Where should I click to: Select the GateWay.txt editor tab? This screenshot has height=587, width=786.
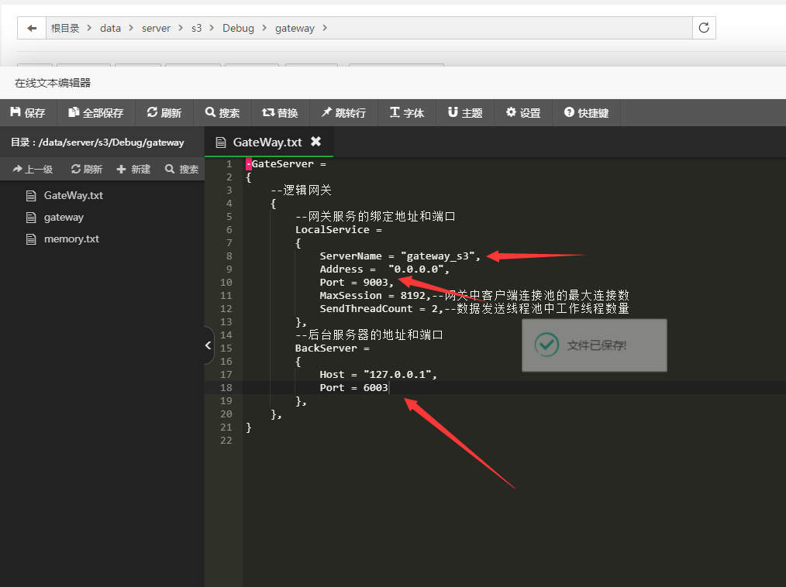pyautogui.click(x=267, y=142)
